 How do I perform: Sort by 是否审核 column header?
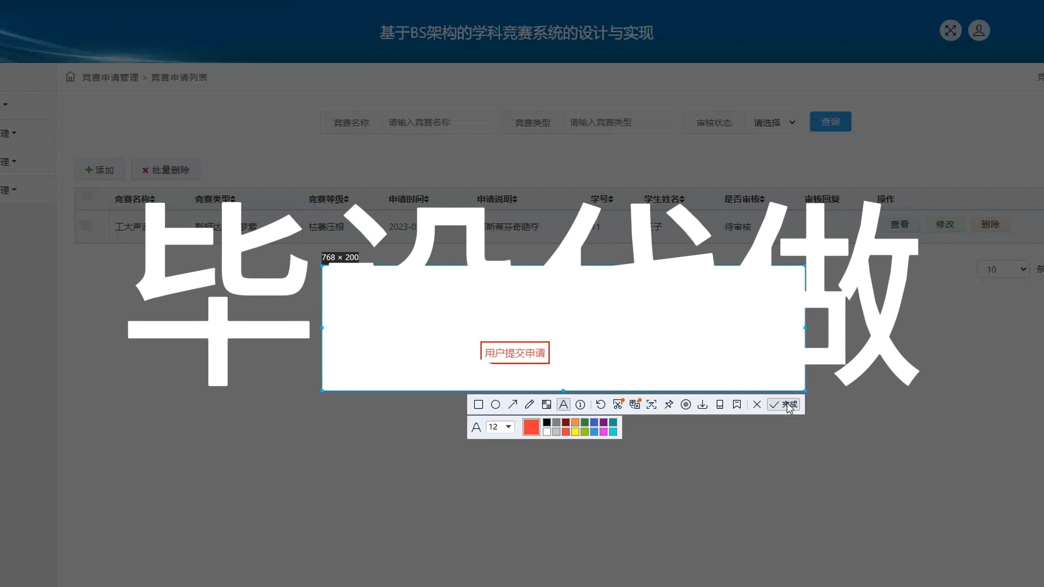click(744, 199)
